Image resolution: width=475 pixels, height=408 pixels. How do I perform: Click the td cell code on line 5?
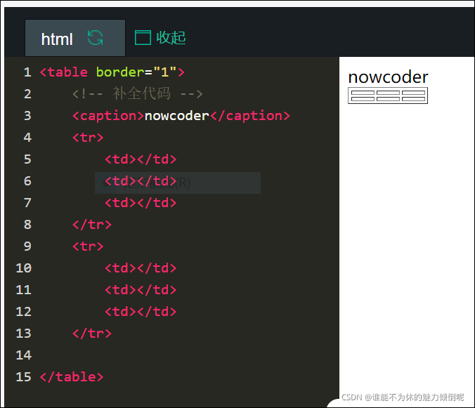[141, 159]
